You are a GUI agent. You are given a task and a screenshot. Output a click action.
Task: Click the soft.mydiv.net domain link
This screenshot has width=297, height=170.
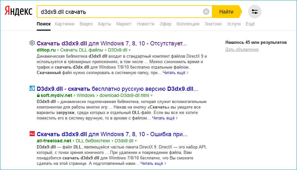point(56,95)
